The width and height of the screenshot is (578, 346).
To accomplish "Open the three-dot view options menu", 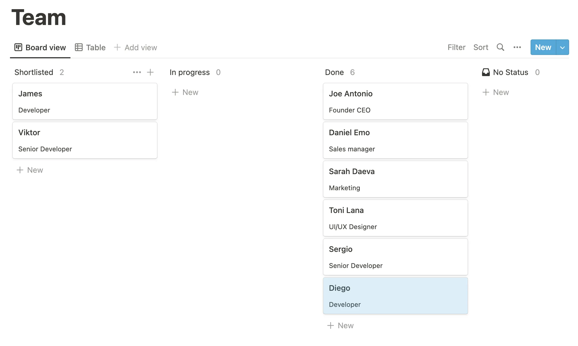I will click(x=517, y=47).
